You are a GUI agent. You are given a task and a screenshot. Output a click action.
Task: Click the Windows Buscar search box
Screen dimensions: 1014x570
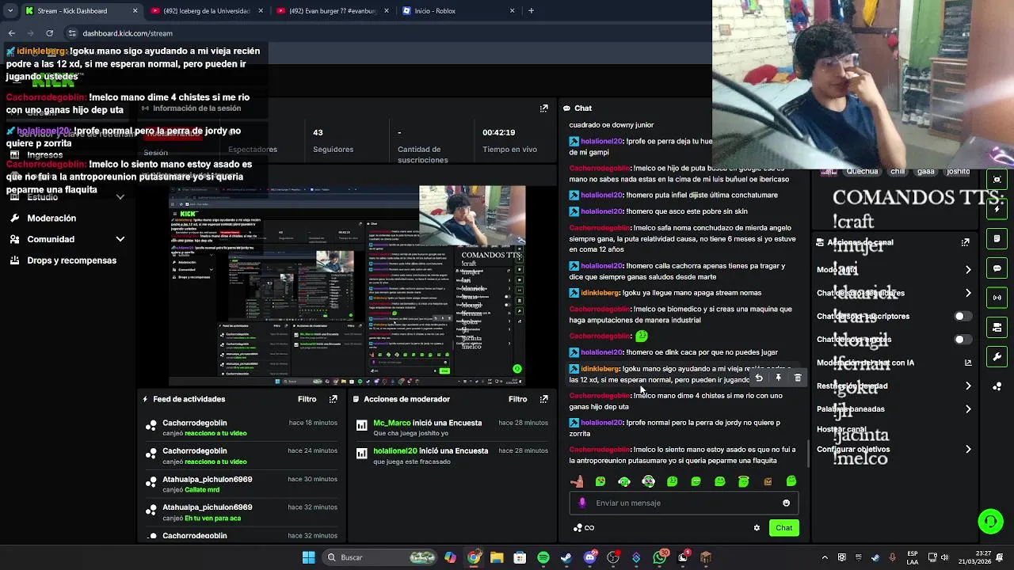tap(379, 557)
